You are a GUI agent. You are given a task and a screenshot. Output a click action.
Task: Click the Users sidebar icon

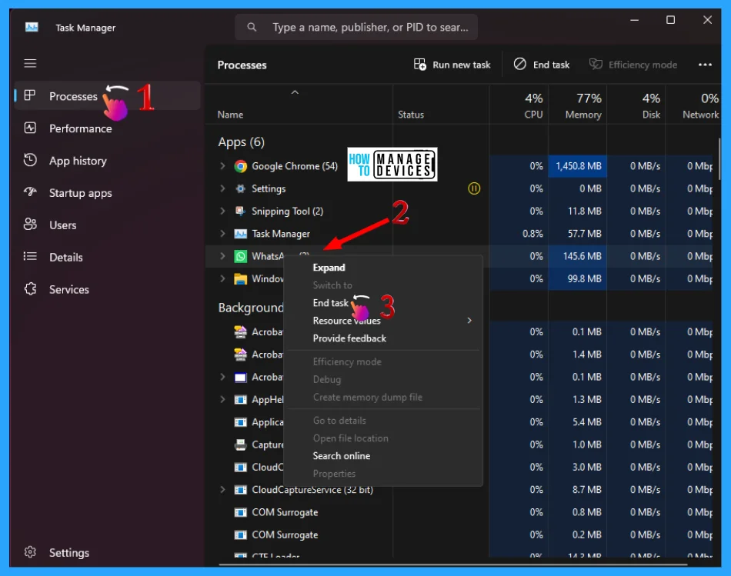pos(30,224)
